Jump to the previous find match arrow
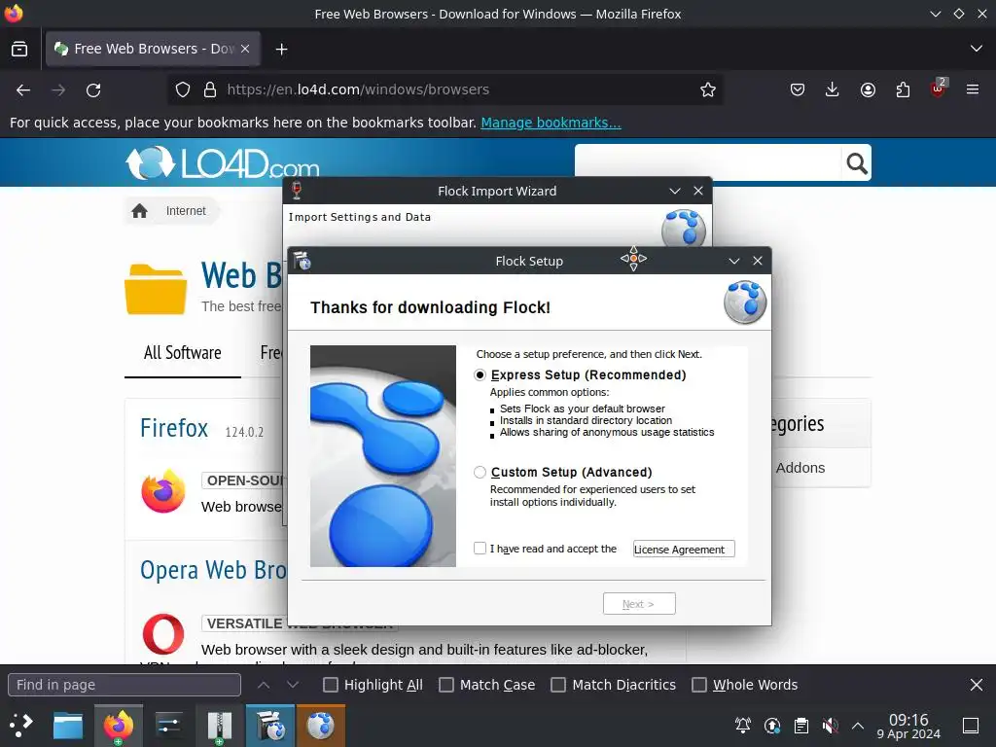This screenshot has width=996, height=747. [264, 685]
